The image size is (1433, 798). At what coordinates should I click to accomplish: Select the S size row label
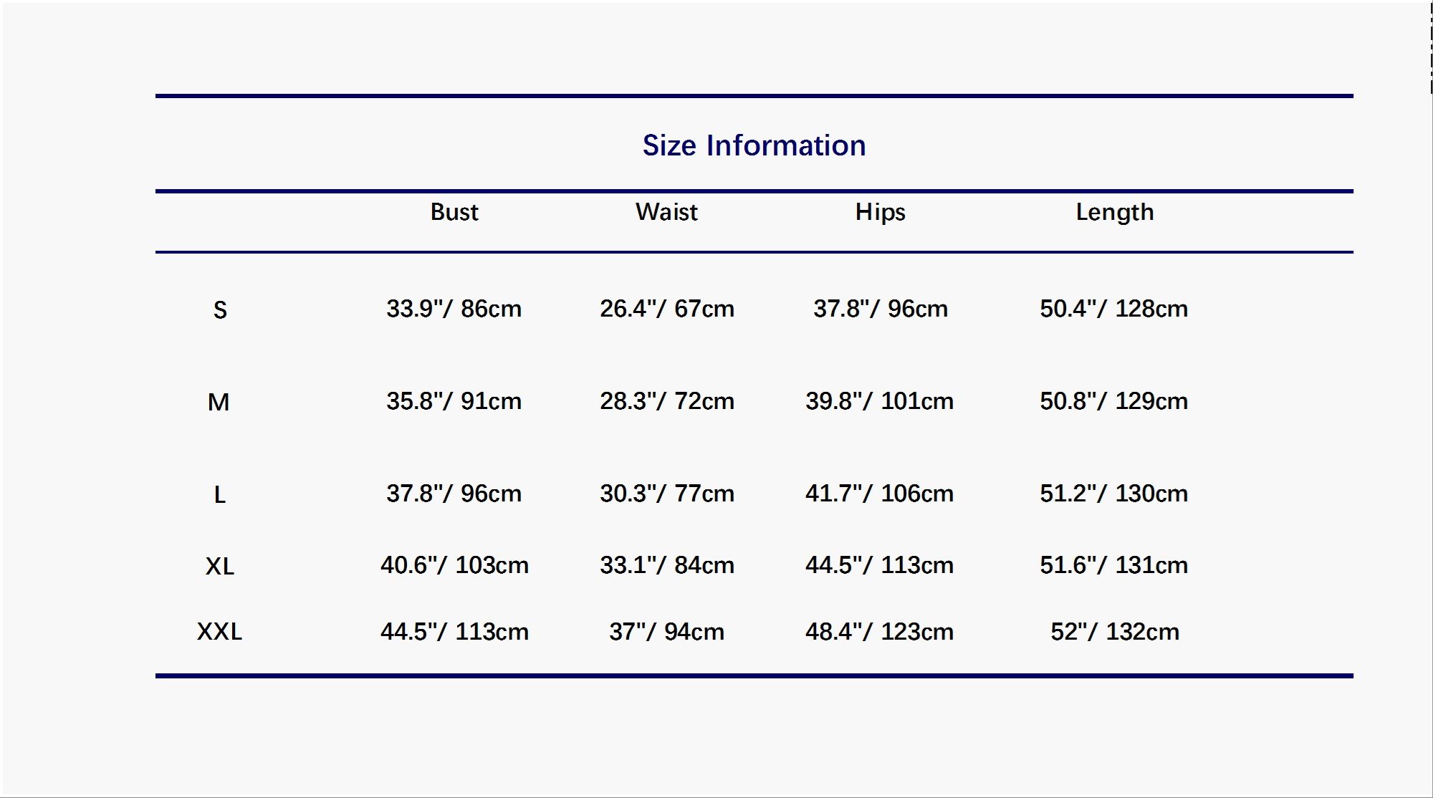pos(220,310)
